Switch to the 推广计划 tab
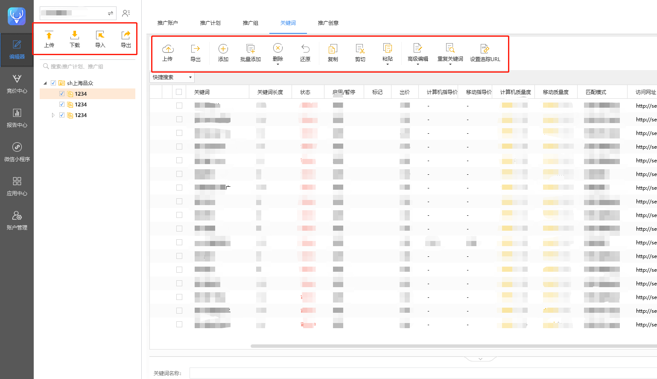The width and height of the screenshot is (657, 379). tap(210, 23)
